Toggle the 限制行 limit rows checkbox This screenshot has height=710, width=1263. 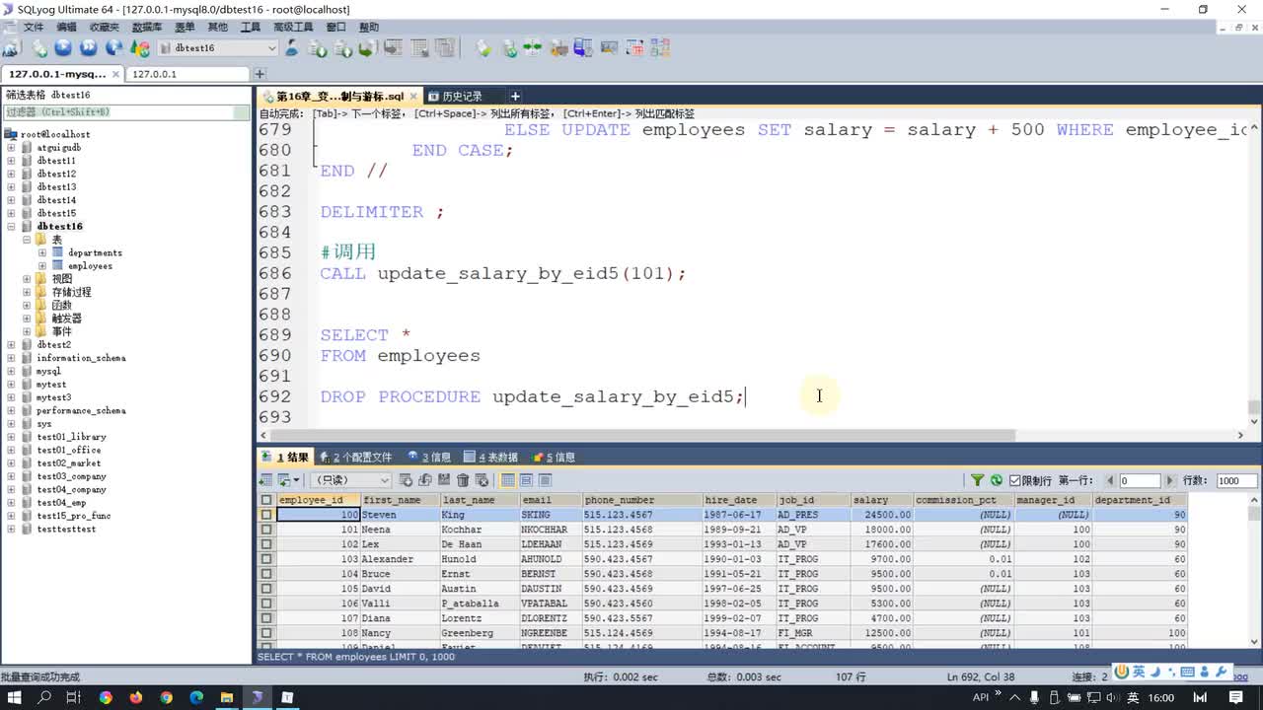(x=1013, y=480)
